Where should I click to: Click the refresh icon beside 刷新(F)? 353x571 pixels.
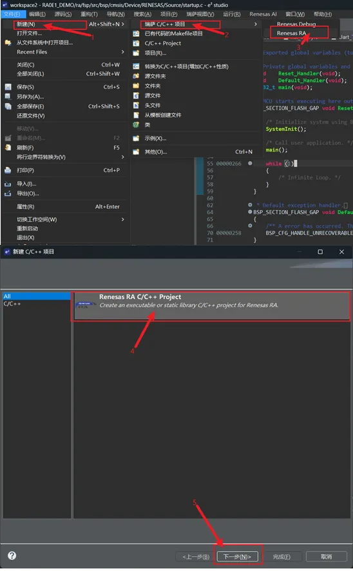8,148
